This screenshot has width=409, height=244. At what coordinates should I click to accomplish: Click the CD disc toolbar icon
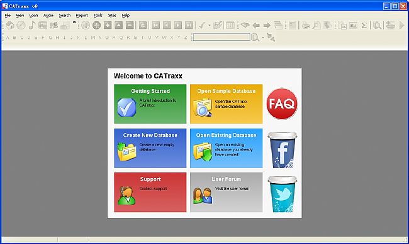(x=21, y=25)
